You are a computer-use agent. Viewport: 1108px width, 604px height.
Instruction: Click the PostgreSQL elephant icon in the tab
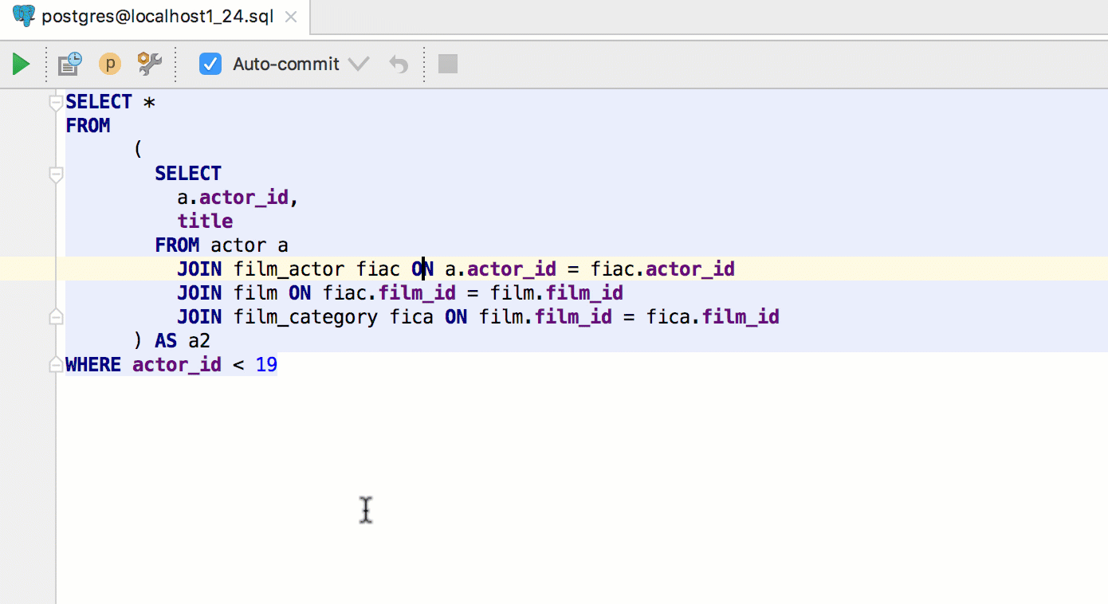coord(25,15)
